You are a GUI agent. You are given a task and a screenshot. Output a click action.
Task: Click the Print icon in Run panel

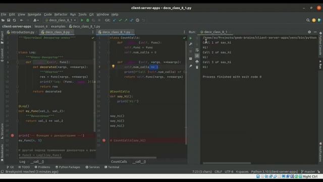(197, 62)
